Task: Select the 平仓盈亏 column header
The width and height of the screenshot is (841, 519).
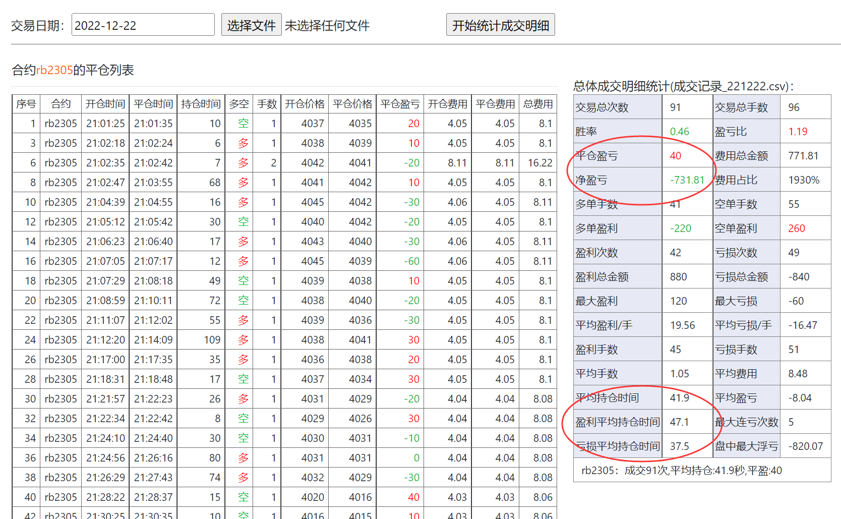Action: click(400, 104)
